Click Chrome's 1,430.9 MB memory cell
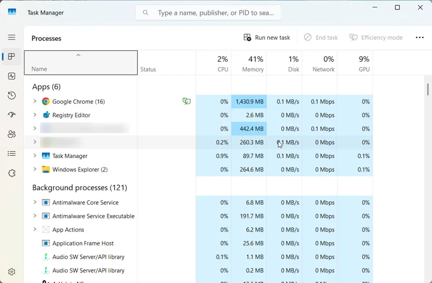 [x=249, y=102]
